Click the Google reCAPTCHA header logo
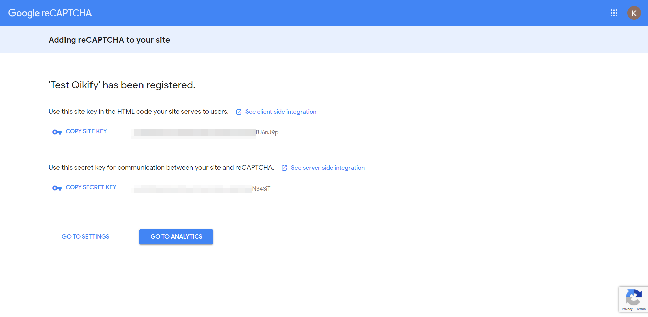Viewport: 648px width, 317px height. tap(50, 13)
